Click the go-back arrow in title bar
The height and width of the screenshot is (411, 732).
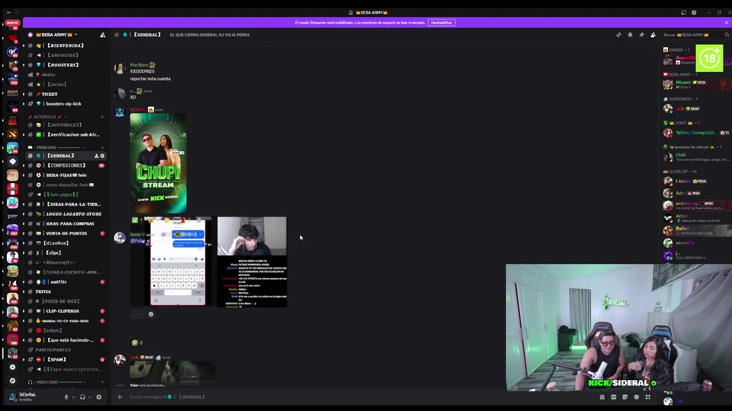tap(9, 13)
